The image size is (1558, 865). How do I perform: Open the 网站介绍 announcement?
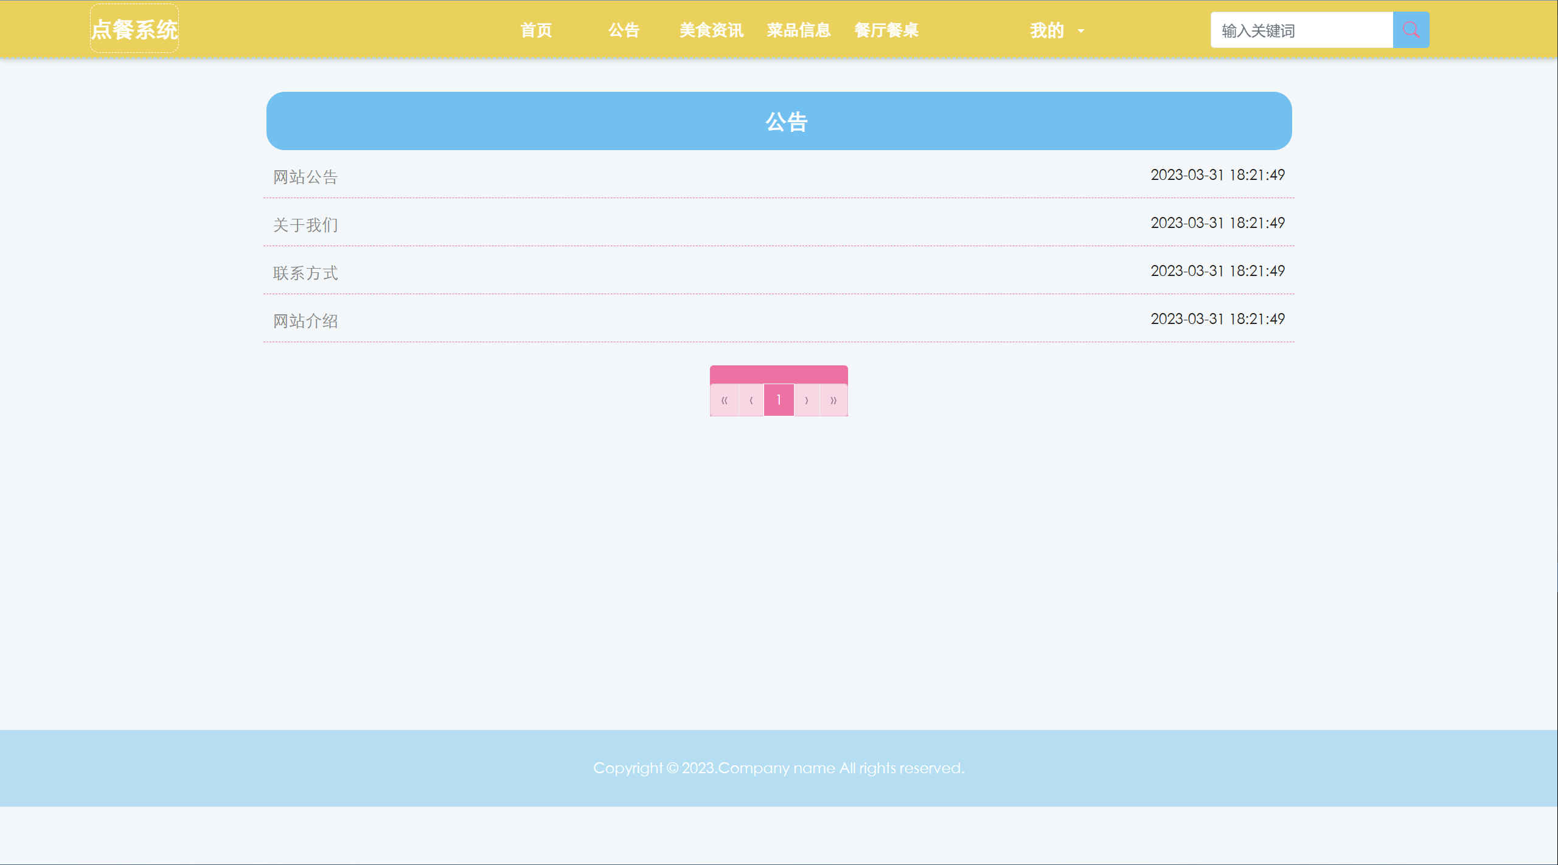[305, 320]
